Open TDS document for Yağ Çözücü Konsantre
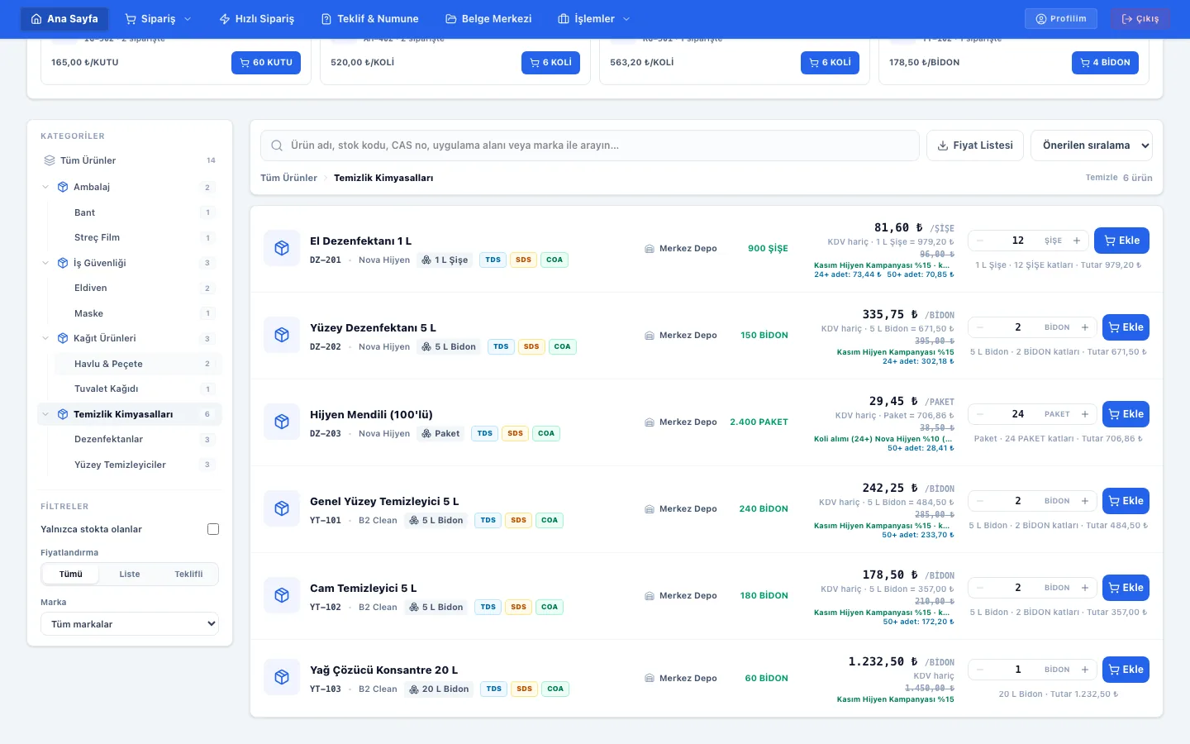This screenshot has width=1190, height=744. (494, 689)
